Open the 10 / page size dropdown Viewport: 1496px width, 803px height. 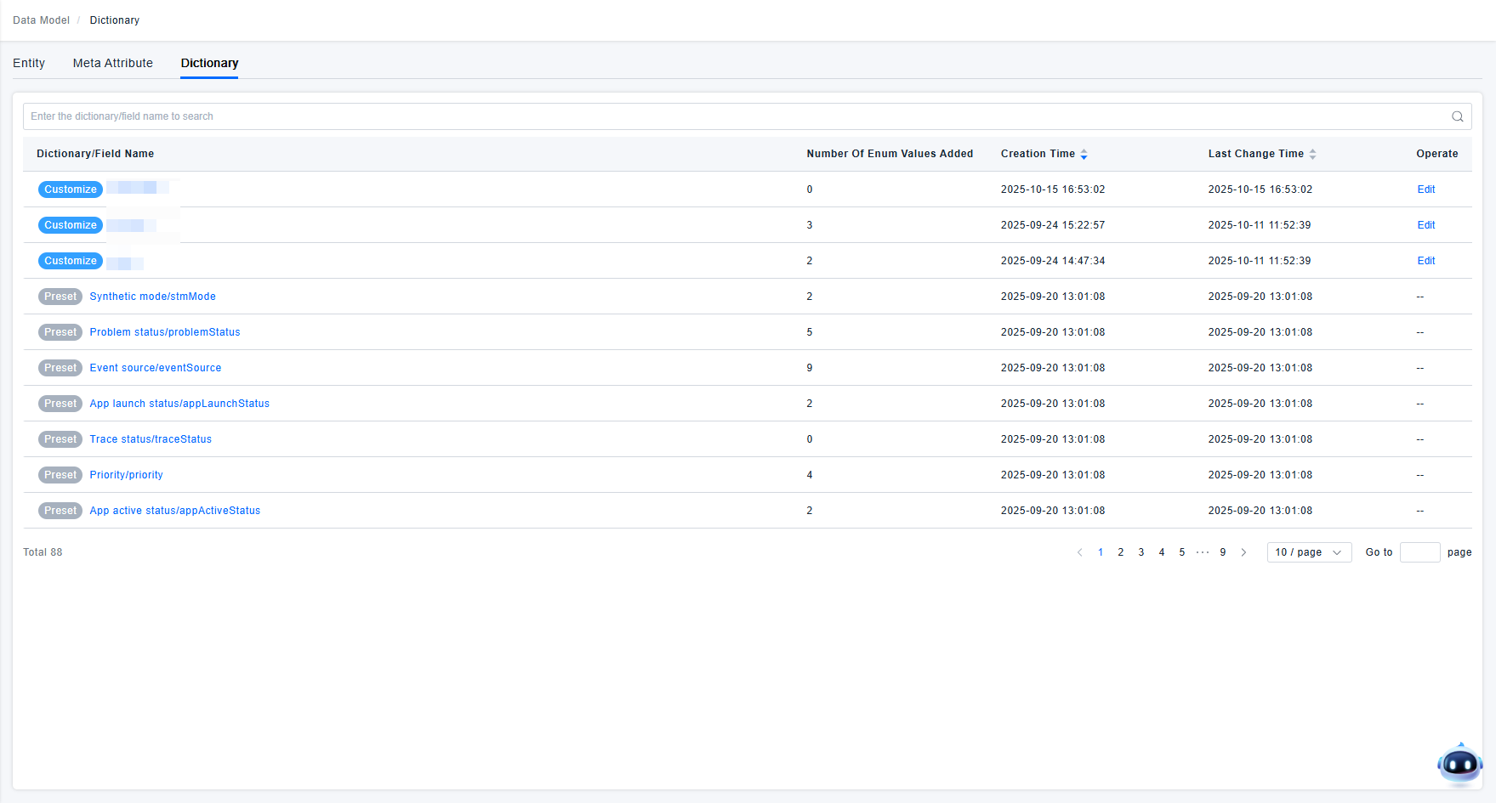(1308, 552)
